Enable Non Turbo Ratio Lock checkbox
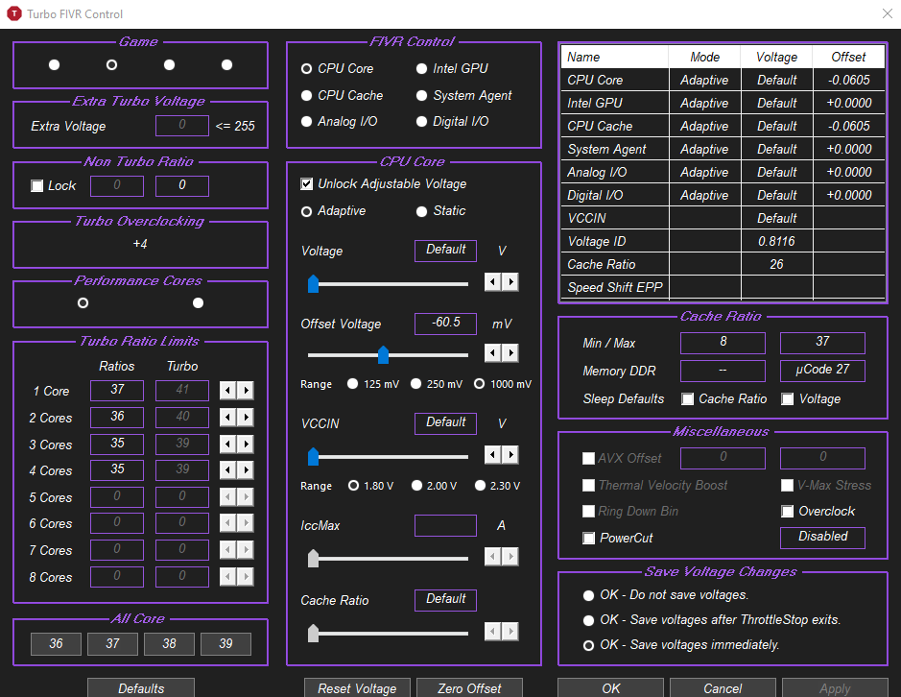The image size is (901, 697). (36, 185)
